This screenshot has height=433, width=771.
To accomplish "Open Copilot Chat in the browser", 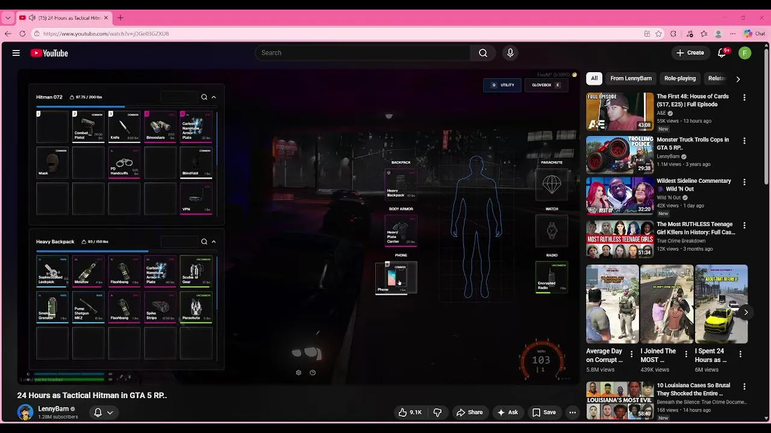I will pyautogui.click(x=754, y=34).
